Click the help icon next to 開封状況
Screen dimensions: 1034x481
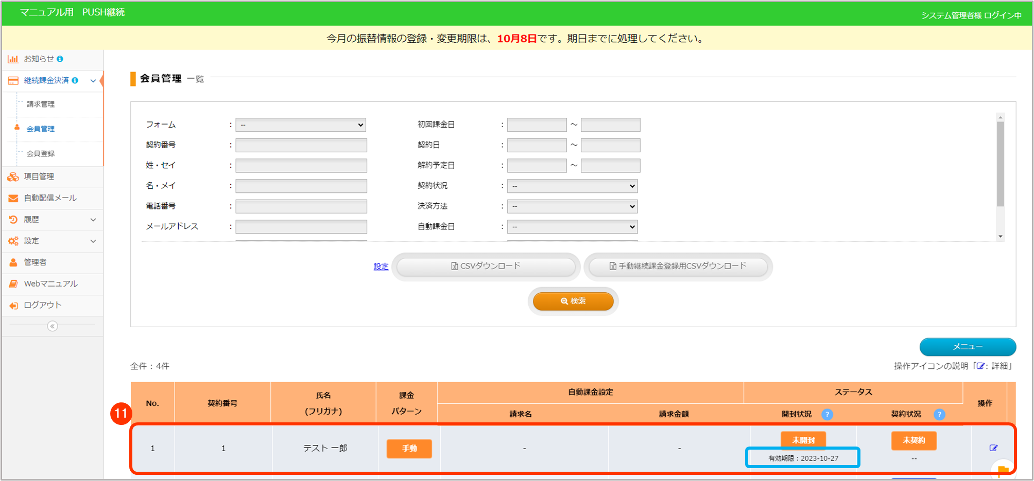pos(827,414)
